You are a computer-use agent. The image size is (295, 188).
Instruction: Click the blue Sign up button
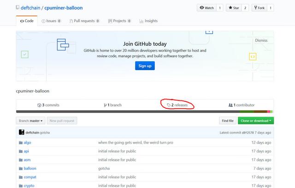click(x=145, y=66)
